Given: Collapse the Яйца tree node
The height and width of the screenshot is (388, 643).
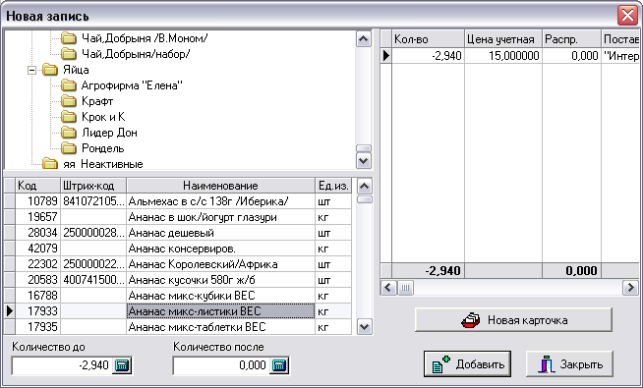Looking at the screenshot, I should (32, 70).
